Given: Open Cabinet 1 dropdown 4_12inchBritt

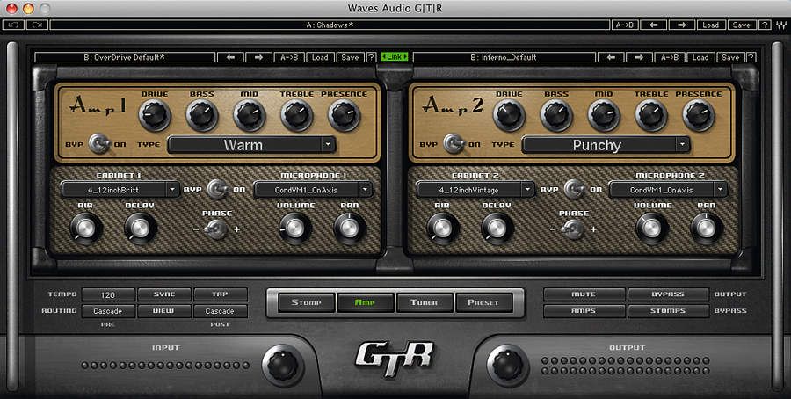Looking at the screenshot, I should coord(120,190).
